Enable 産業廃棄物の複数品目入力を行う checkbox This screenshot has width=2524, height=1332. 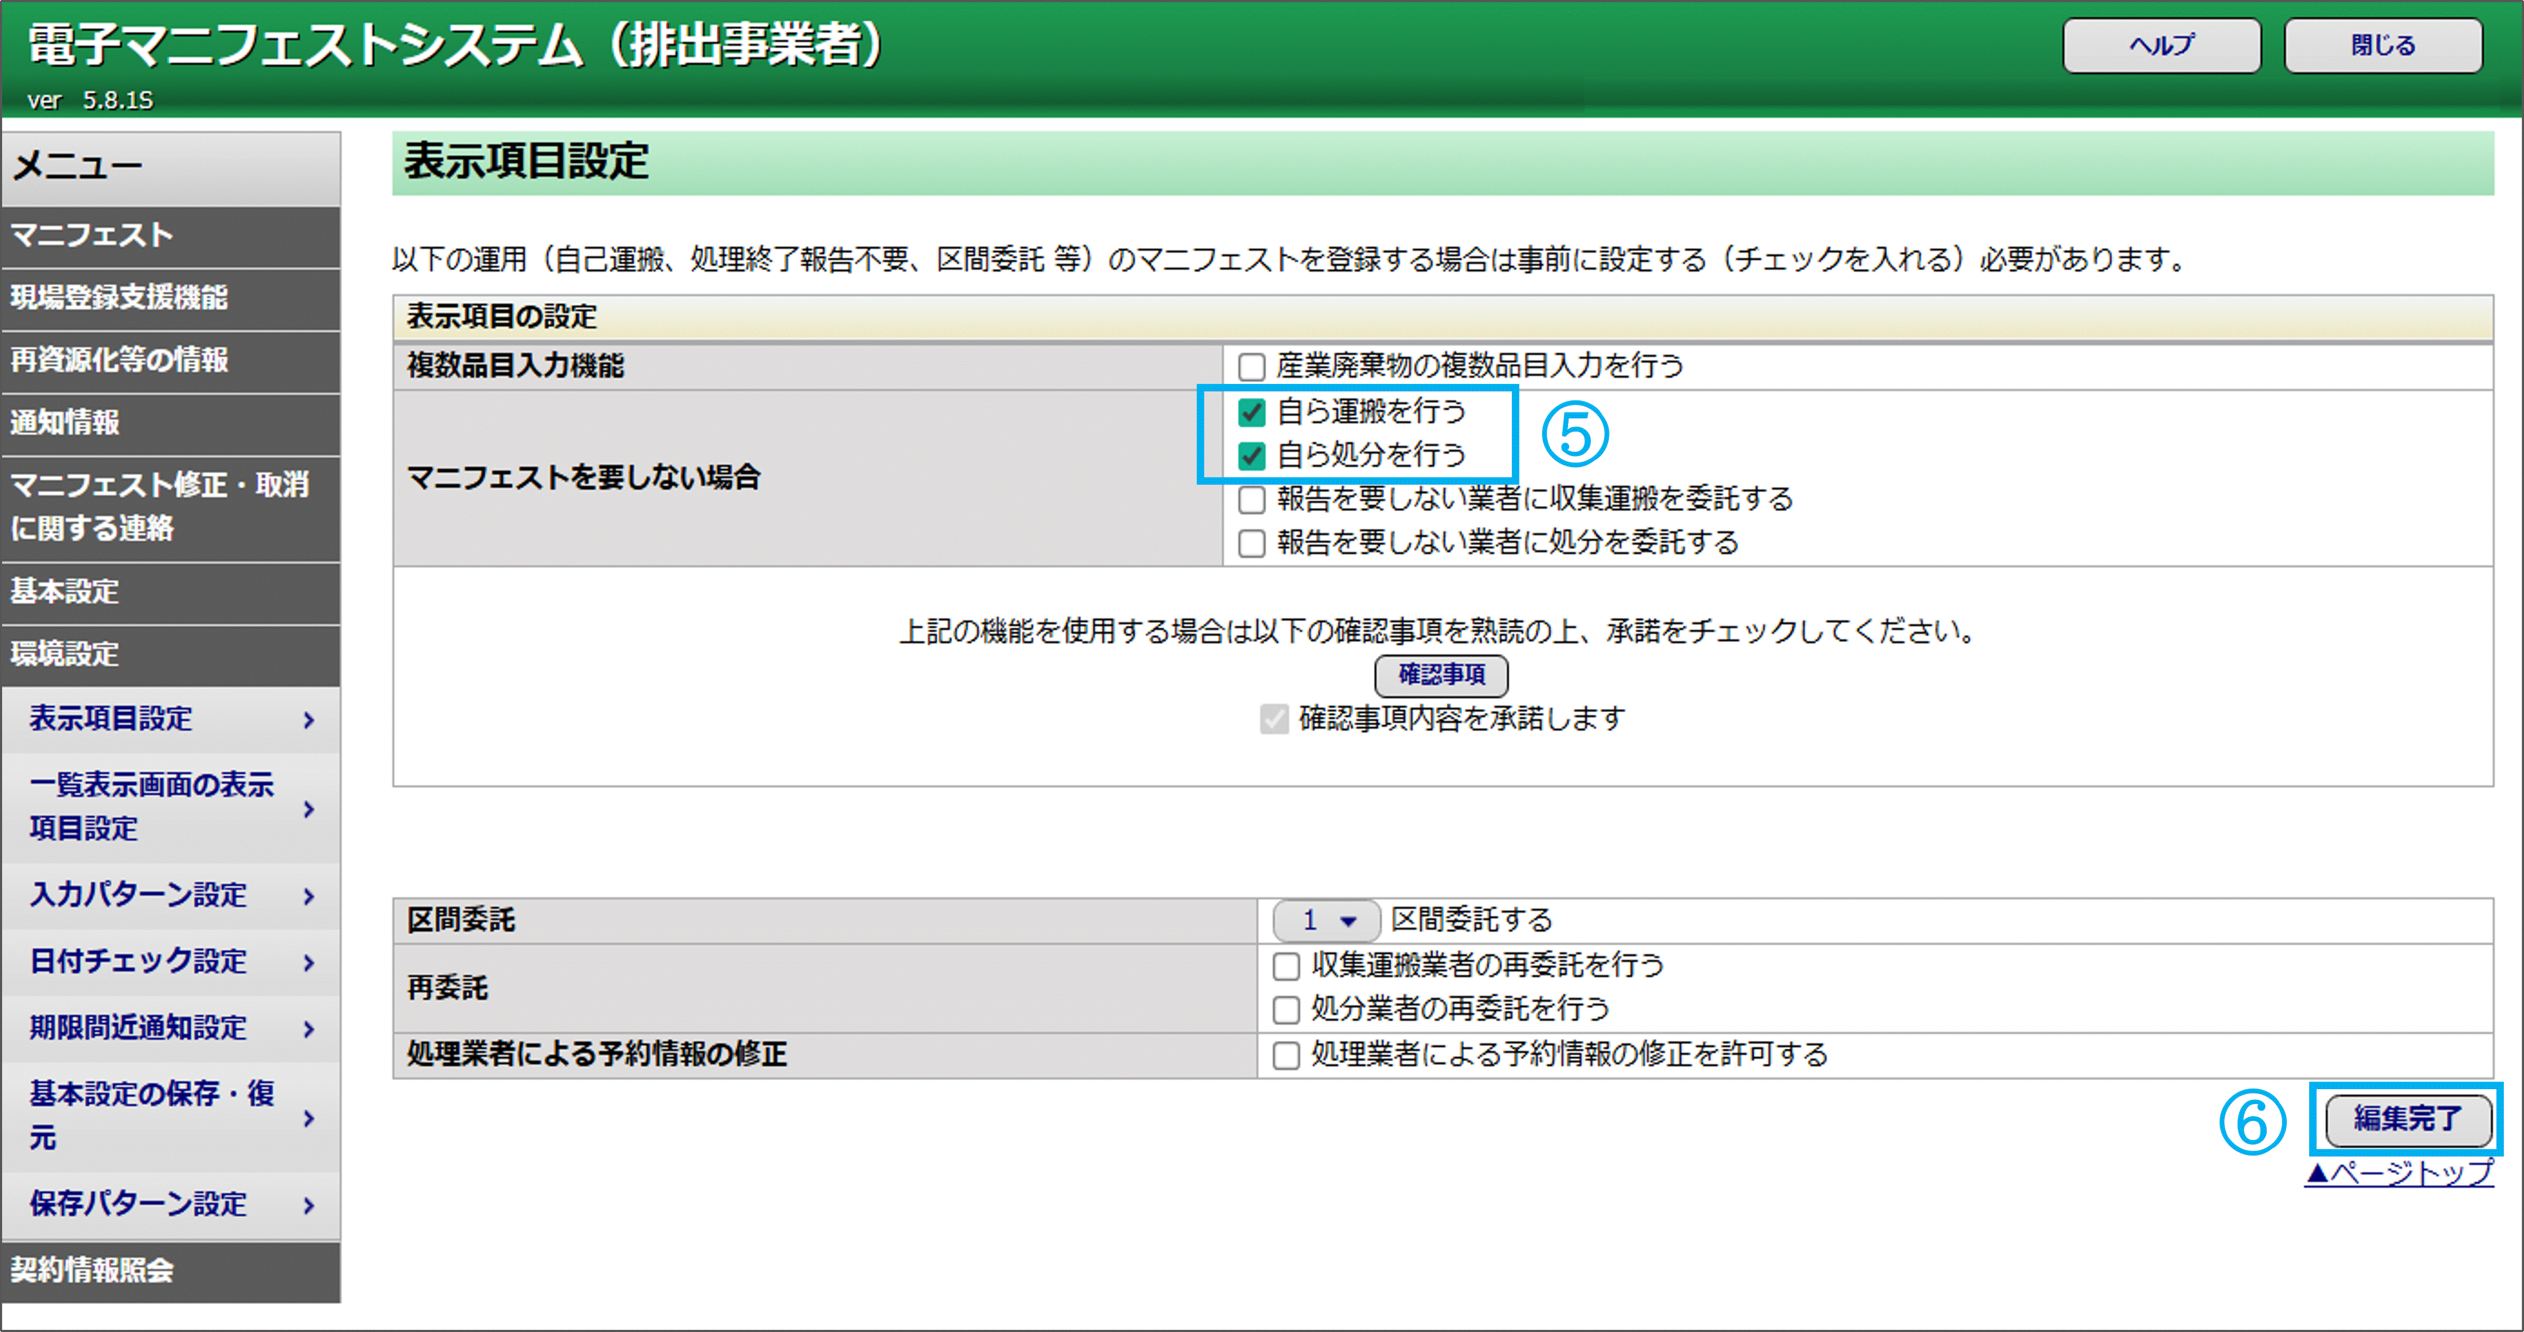(1251, 367)
